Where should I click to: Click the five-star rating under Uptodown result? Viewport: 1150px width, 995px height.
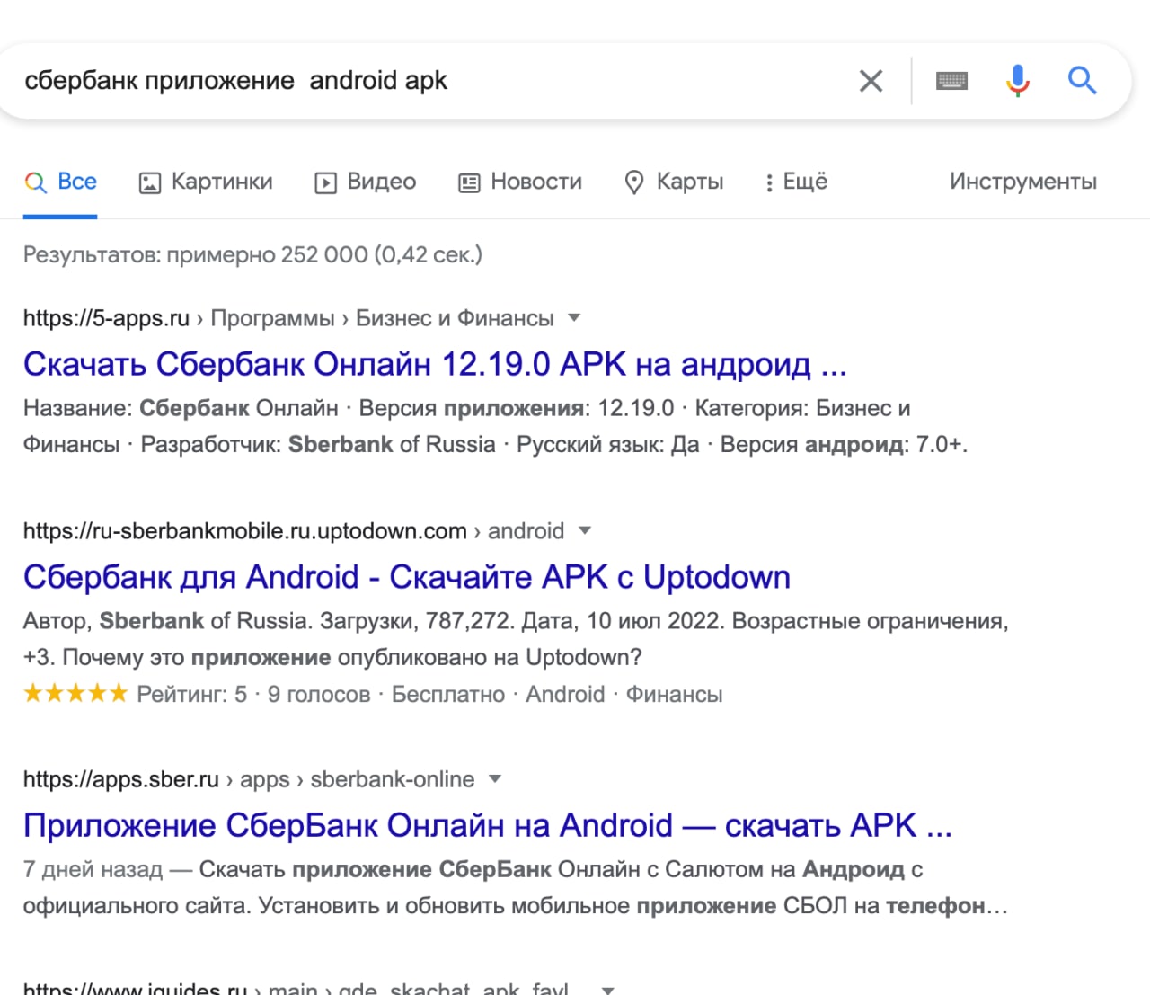coord(75,693)
